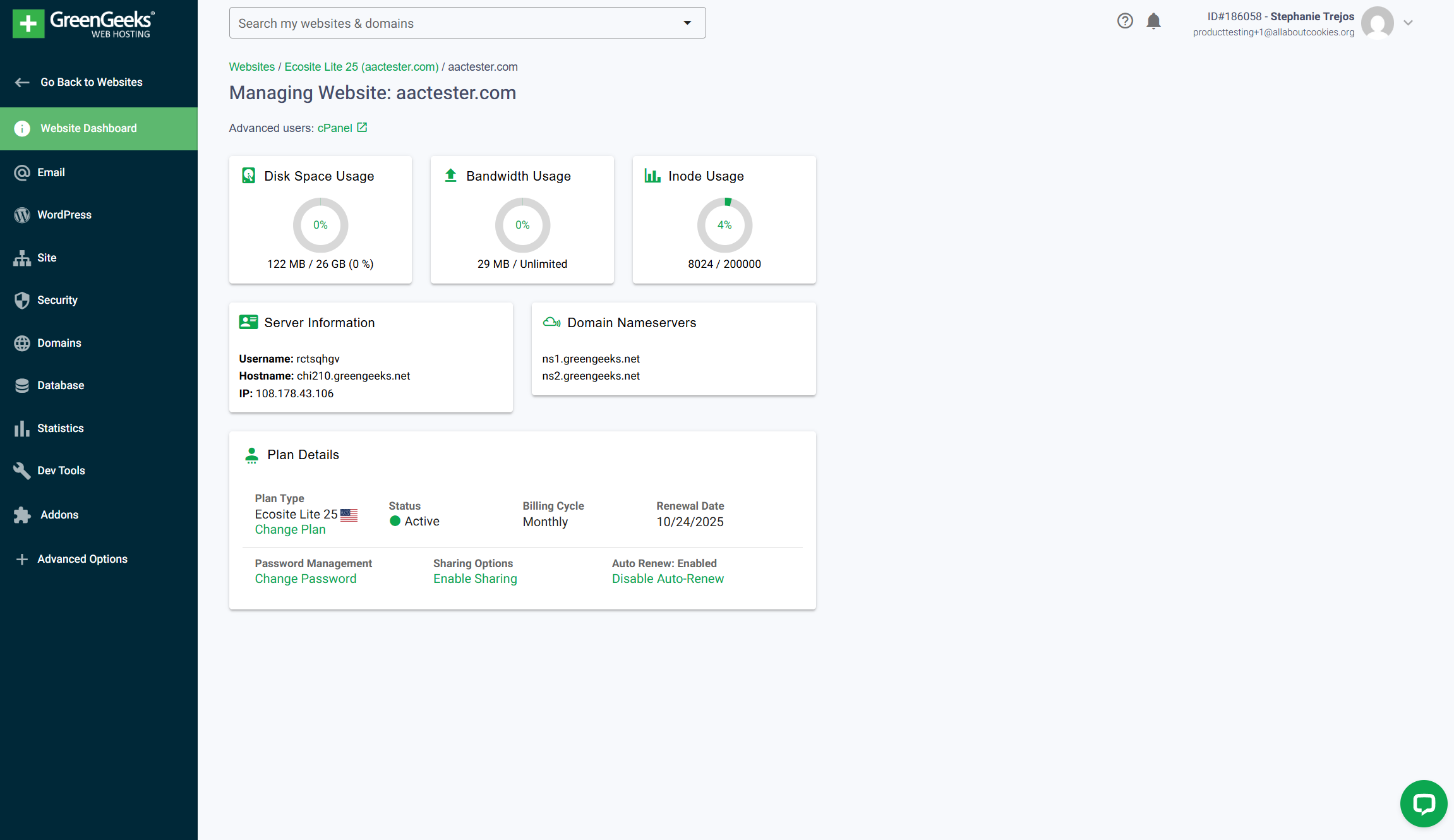Disable Auto-Renew for the plan
Screen dimensions: 1454x840
(x=668, y=579)
